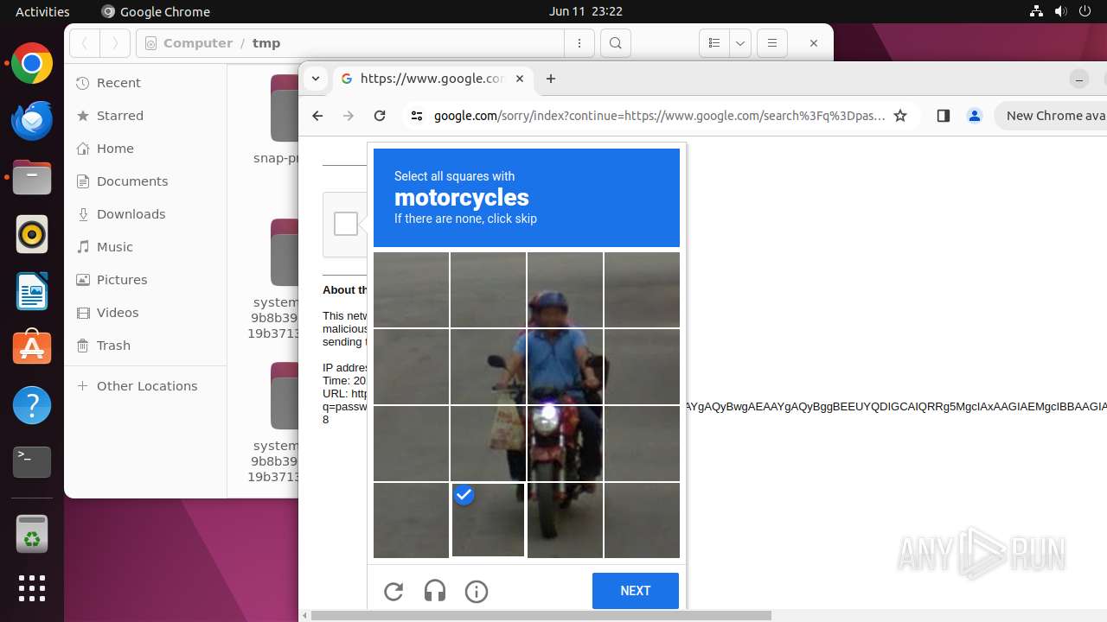1107x622 pixels.
Task: Launch LibreOffice Writer from dock
Action: click(x=32, y=292)
